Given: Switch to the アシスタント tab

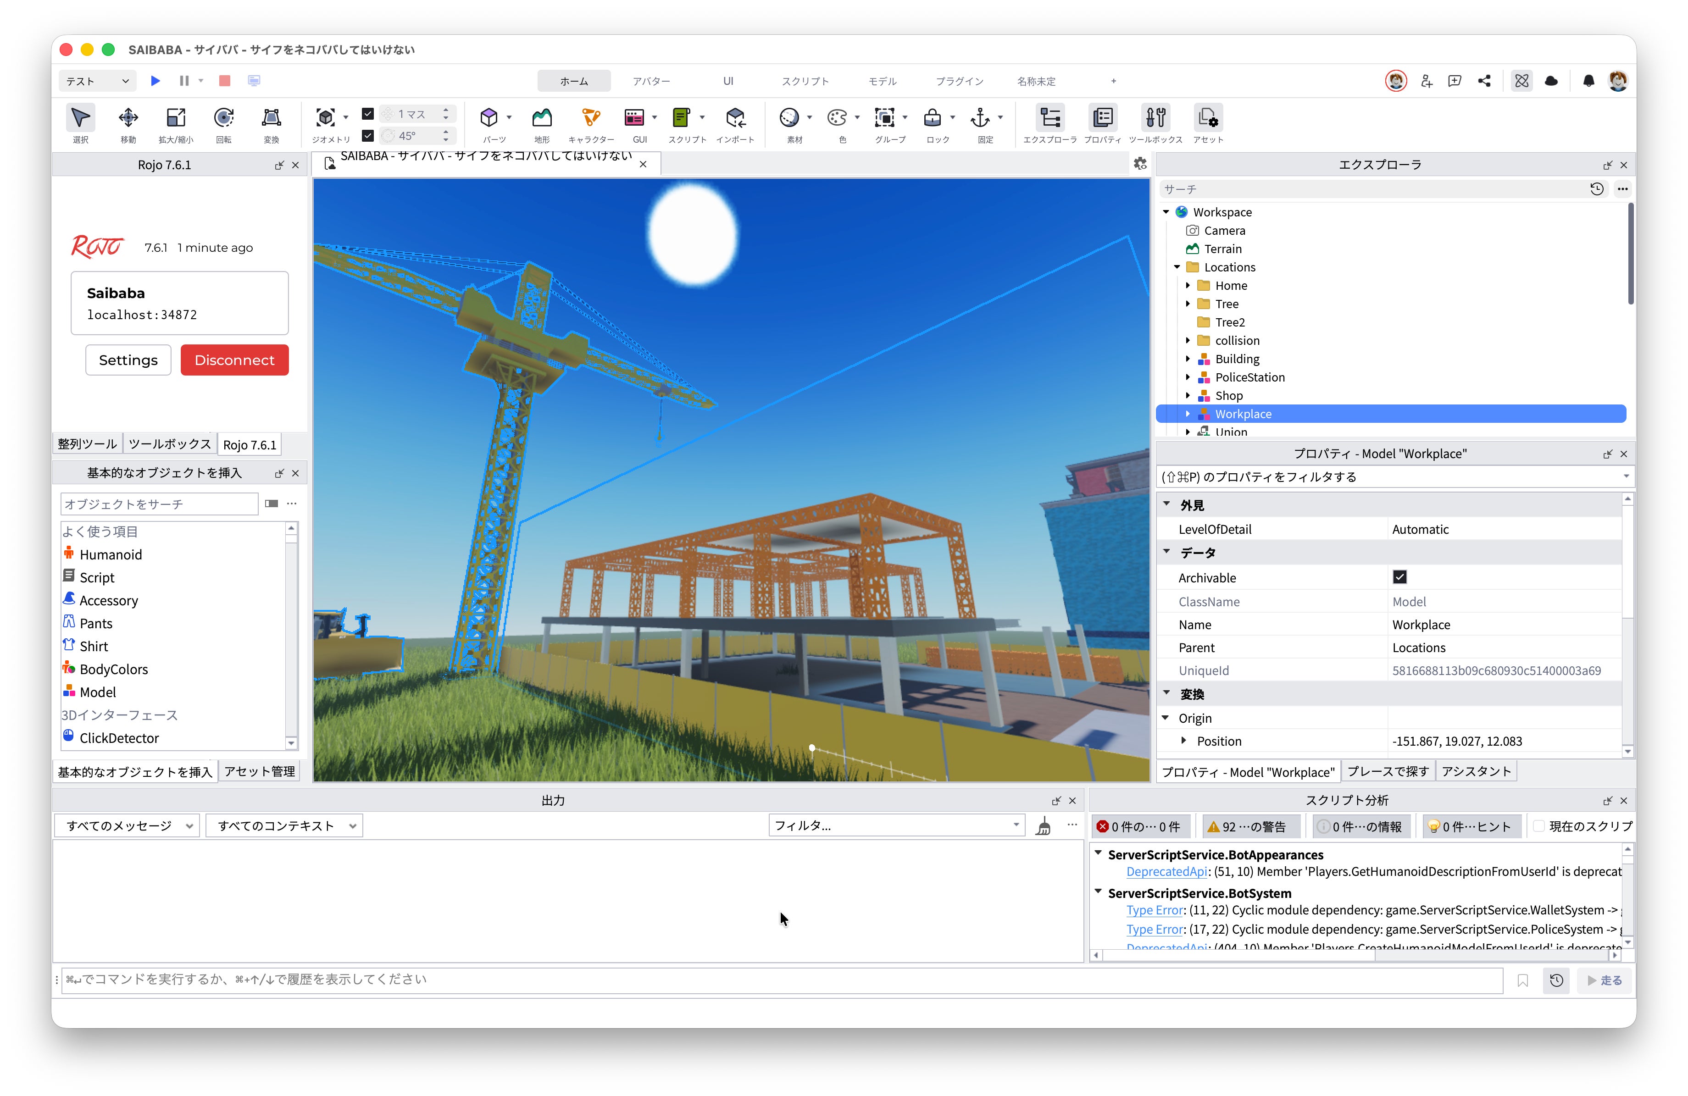Looking at the screenshot, I should (1476, 771).
